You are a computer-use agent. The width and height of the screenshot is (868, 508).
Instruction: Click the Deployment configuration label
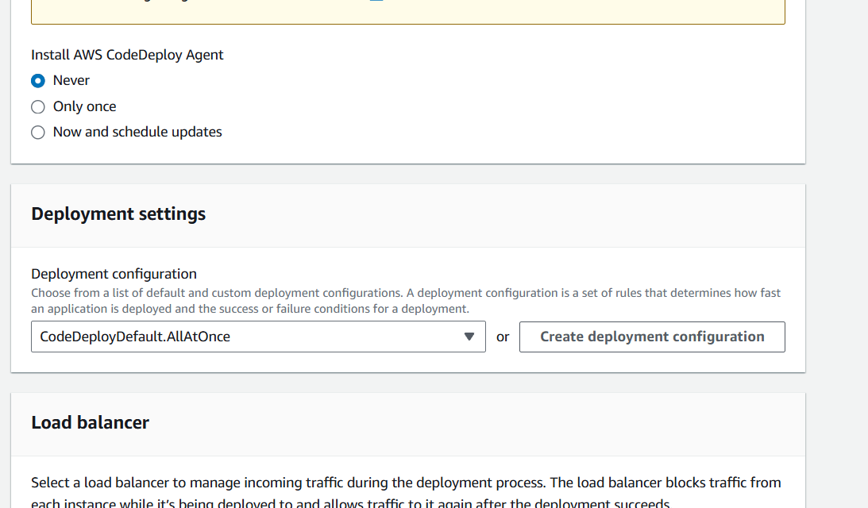pos(114,274)
